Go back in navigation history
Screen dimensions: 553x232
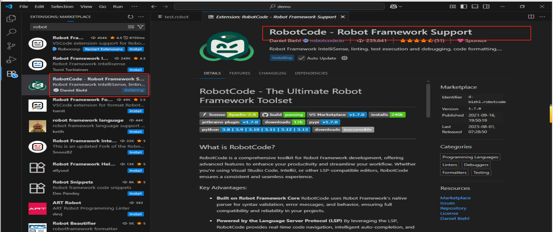(x=154, y=6)
